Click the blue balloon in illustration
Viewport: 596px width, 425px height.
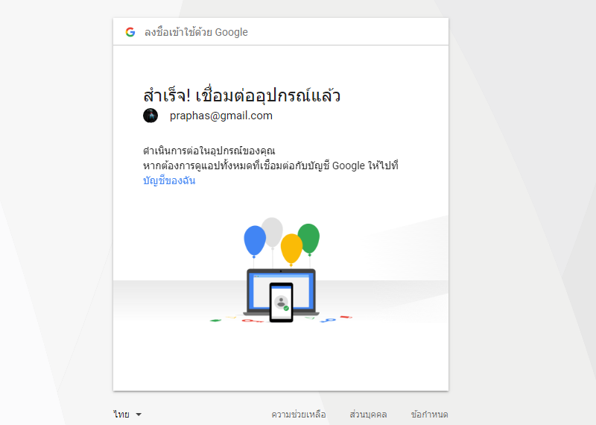255,241
